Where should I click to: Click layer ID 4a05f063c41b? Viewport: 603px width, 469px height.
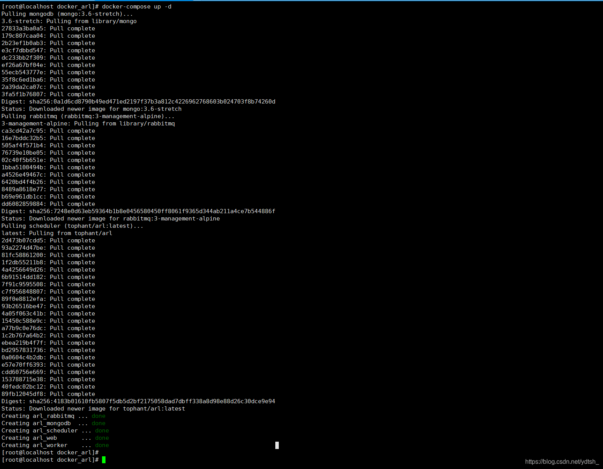22,314
